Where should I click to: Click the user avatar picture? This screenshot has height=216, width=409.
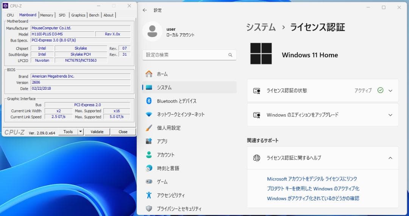(x=152, y=31)
